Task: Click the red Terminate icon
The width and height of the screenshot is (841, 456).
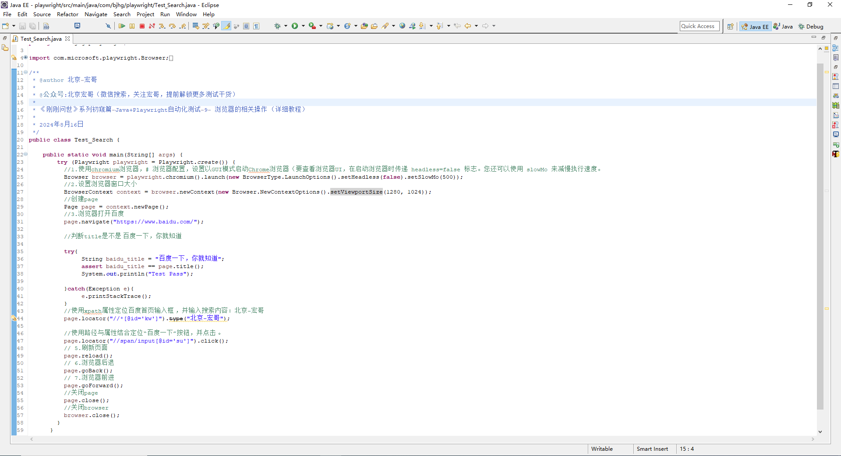Action: pyautogui.click(x=142, y=26)
